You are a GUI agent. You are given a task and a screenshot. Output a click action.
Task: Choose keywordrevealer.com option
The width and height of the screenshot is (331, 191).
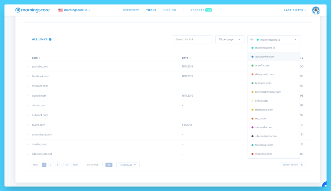pos(274,92)
